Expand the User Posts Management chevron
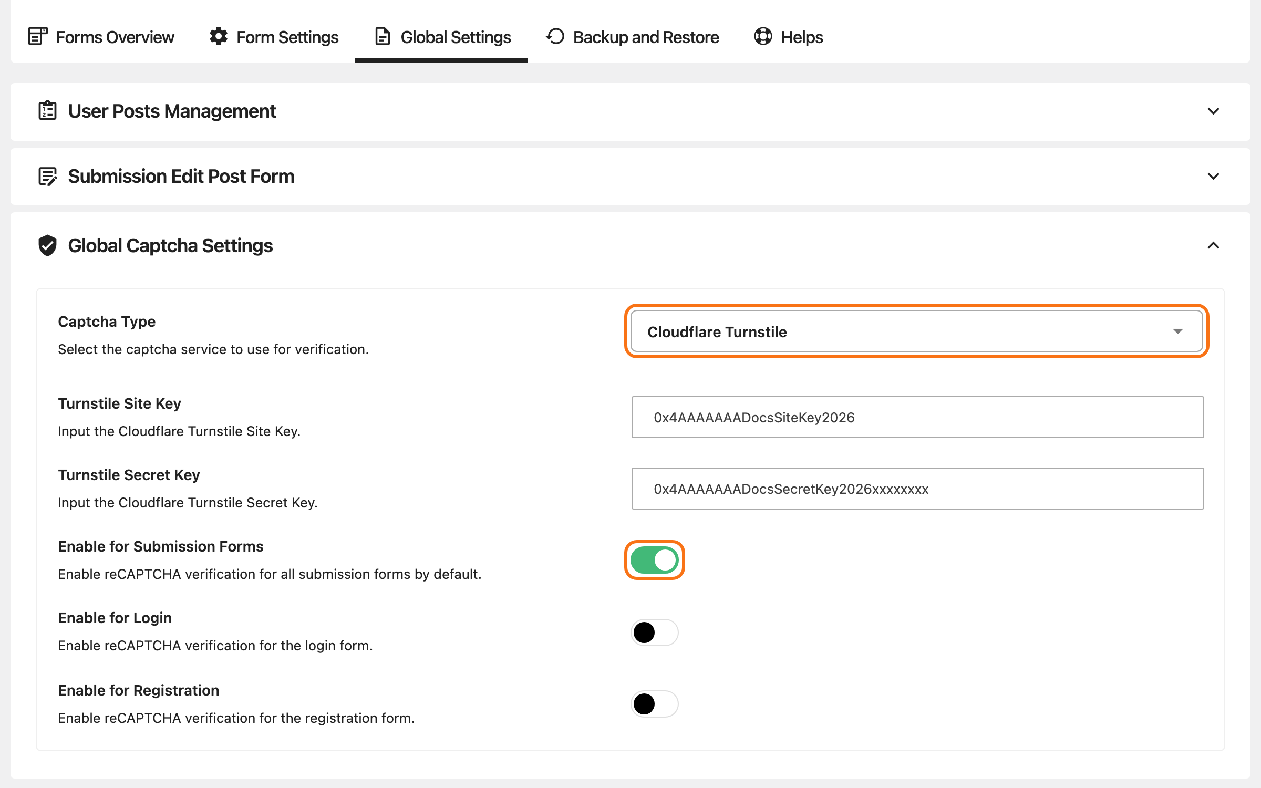This screenshot has height=788, width=1261. tap(1213, 111)
